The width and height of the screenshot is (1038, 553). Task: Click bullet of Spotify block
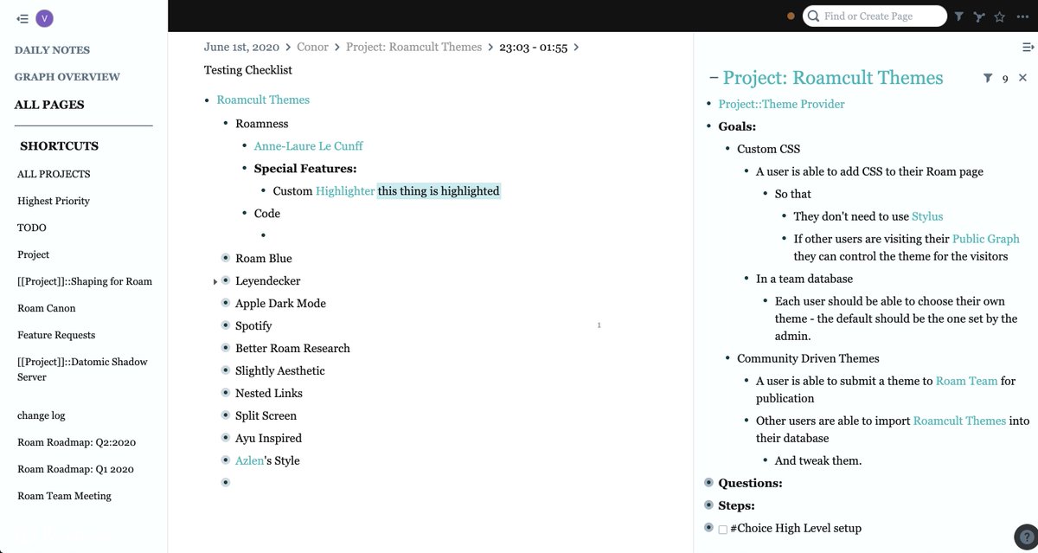coord(225,326)
